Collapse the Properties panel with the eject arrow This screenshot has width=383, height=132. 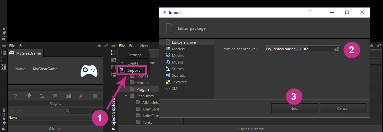point(99,46)
